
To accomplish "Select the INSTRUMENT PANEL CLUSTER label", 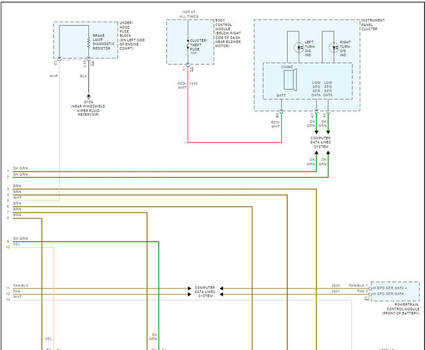I will 373,24.
